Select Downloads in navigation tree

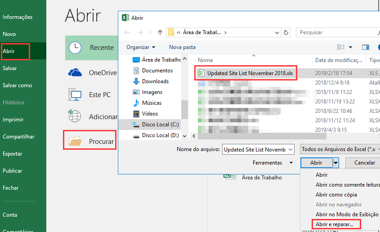151,81
